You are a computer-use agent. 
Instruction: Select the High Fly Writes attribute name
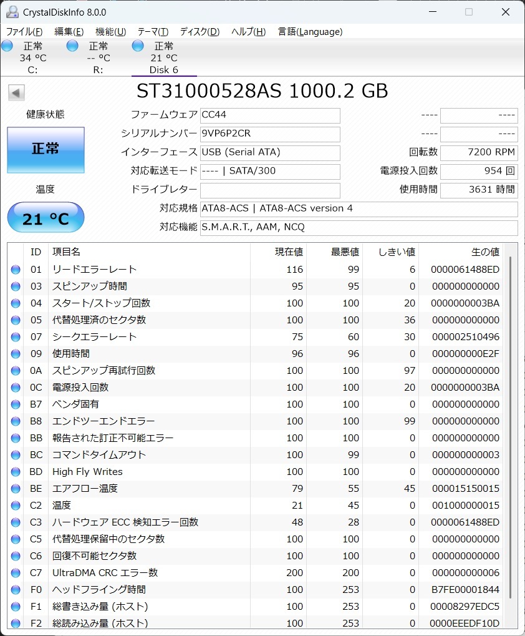[87, 472]
